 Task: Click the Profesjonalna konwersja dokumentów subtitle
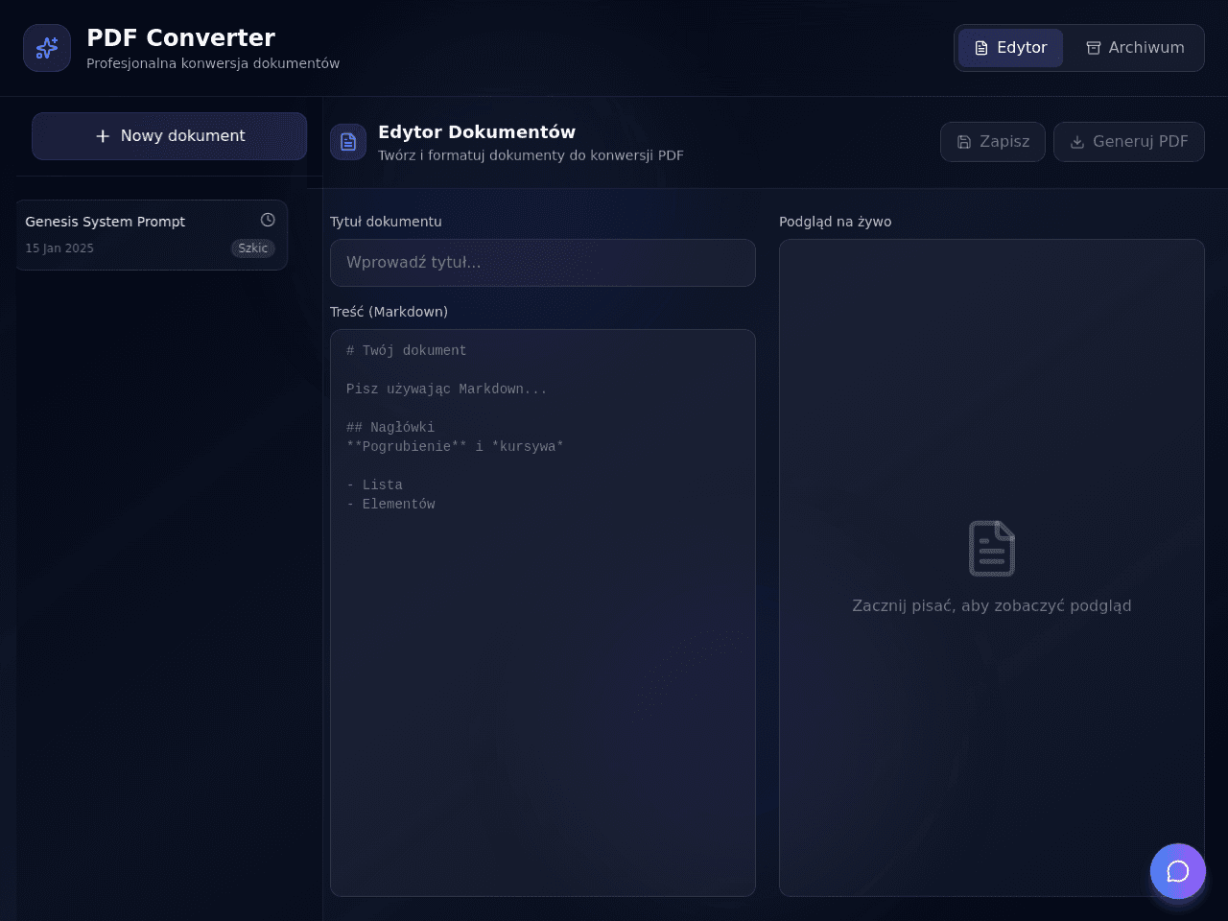click(x=213, y=63)
